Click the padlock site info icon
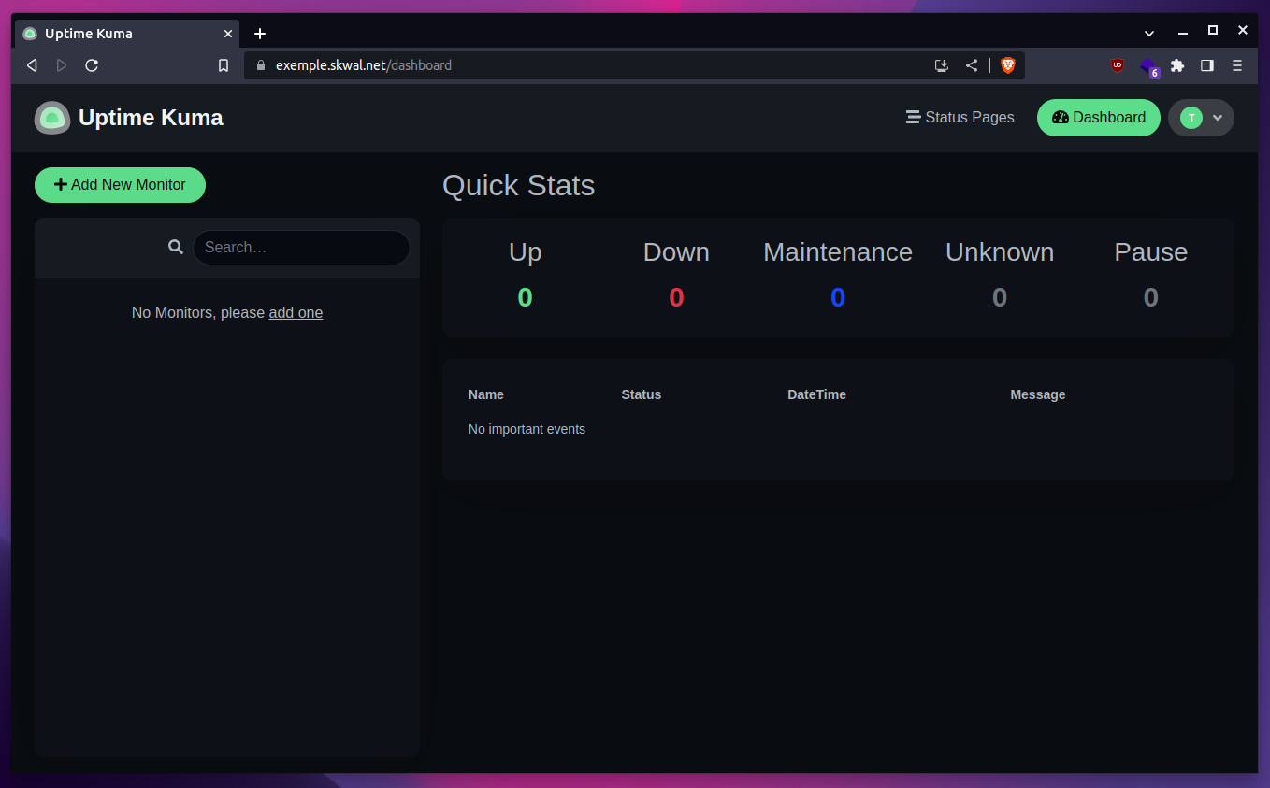The image size is (1270, 788). tap(260, 65)
